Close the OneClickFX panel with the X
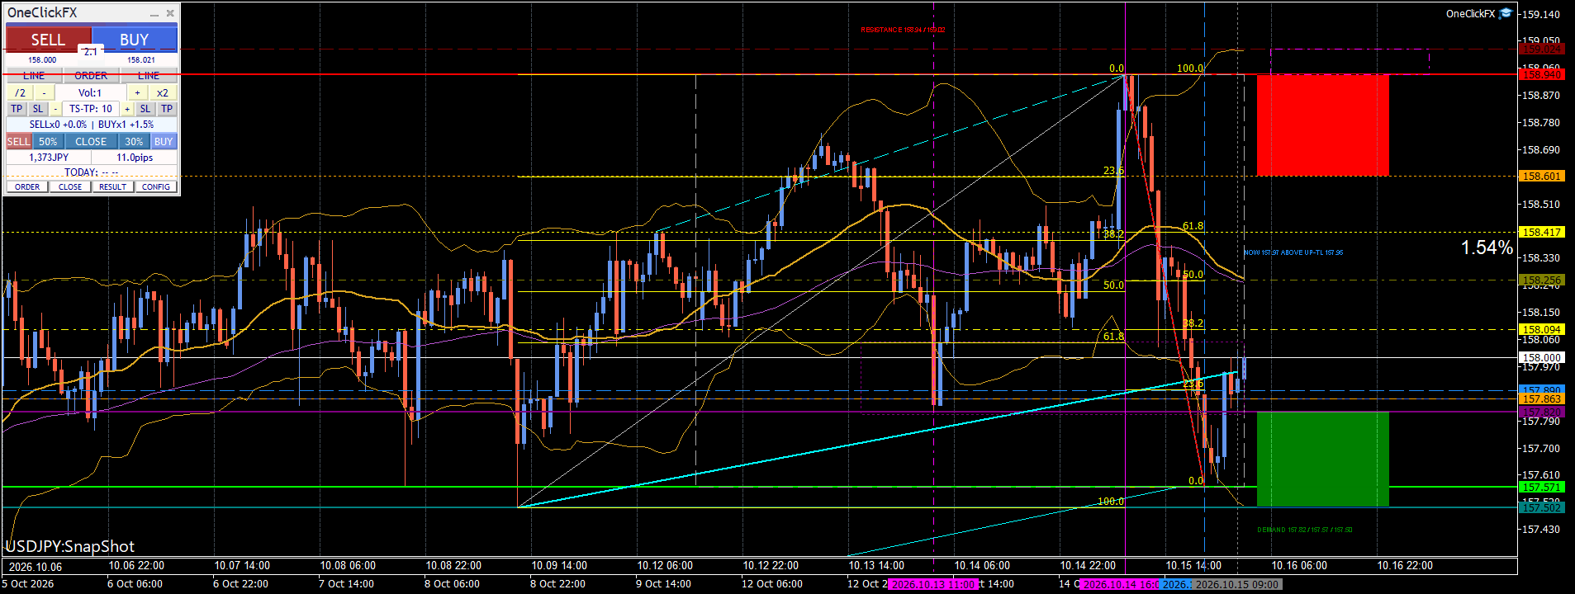This screenshot has height=594, width=1575. 170,13
